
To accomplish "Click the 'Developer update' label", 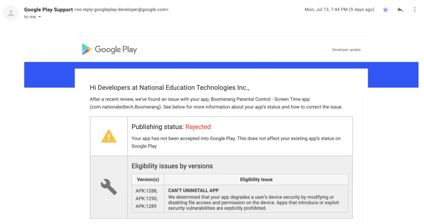I will tap(346, 50).
